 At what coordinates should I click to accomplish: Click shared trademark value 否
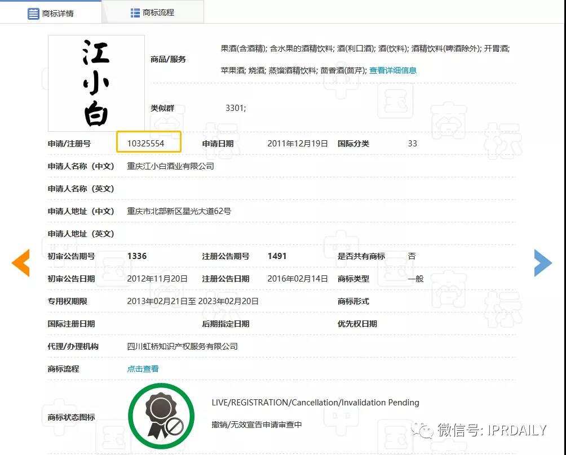[412, 256]
